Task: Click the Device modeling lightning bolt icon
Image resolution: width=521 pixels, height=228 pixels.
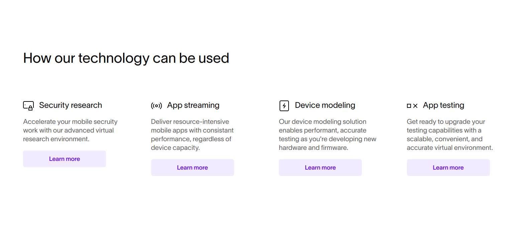Action: click(284, 106)
